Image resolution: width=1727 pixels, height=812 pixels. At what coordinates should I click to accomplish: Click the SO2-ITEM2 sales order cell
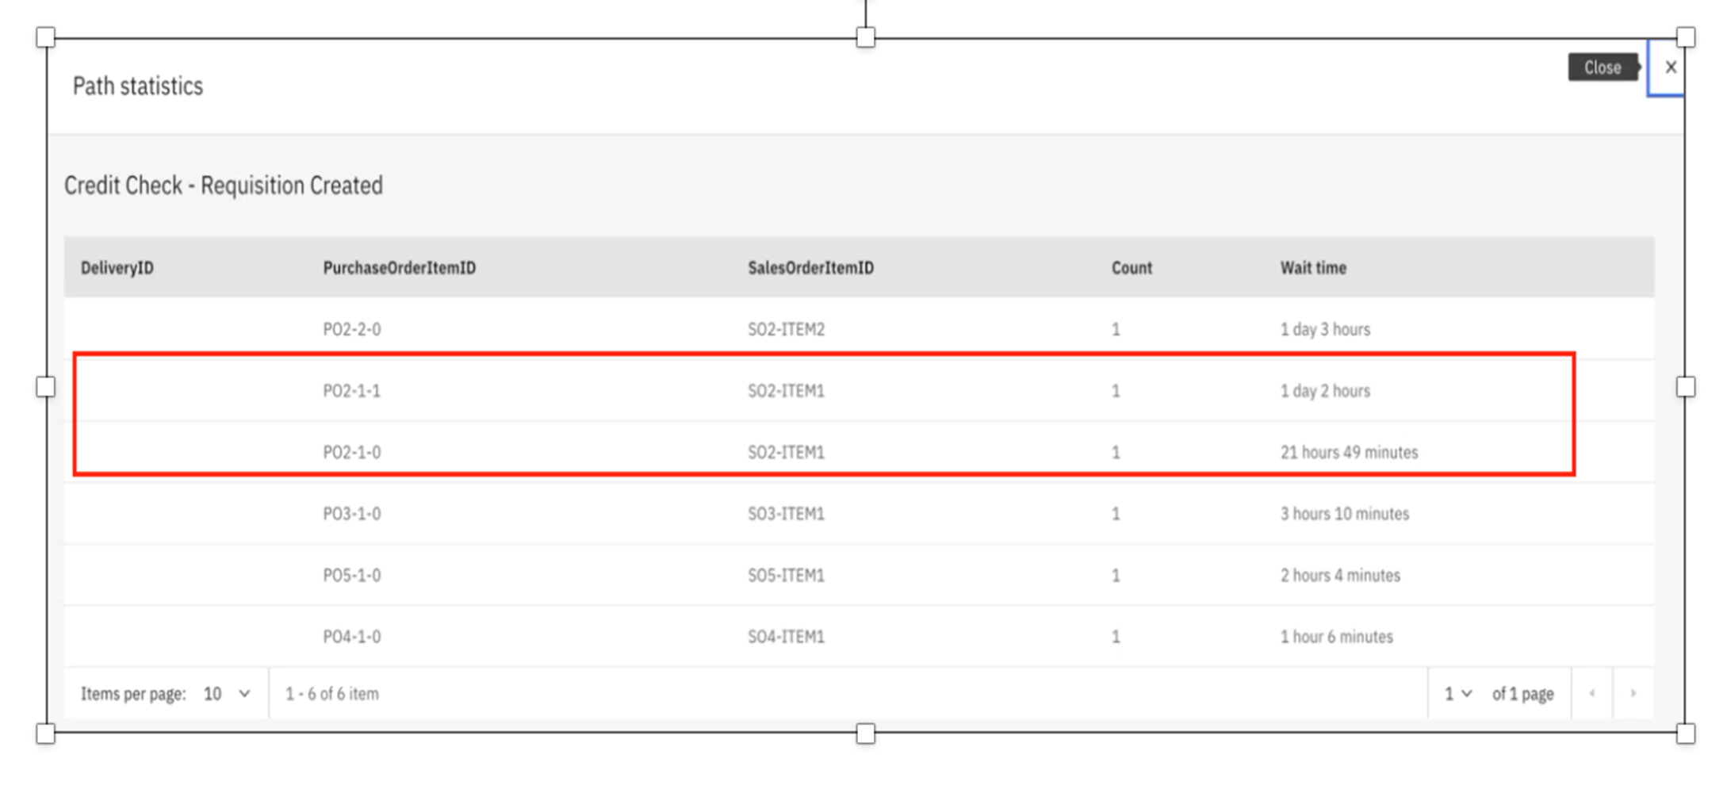[786, 329]
